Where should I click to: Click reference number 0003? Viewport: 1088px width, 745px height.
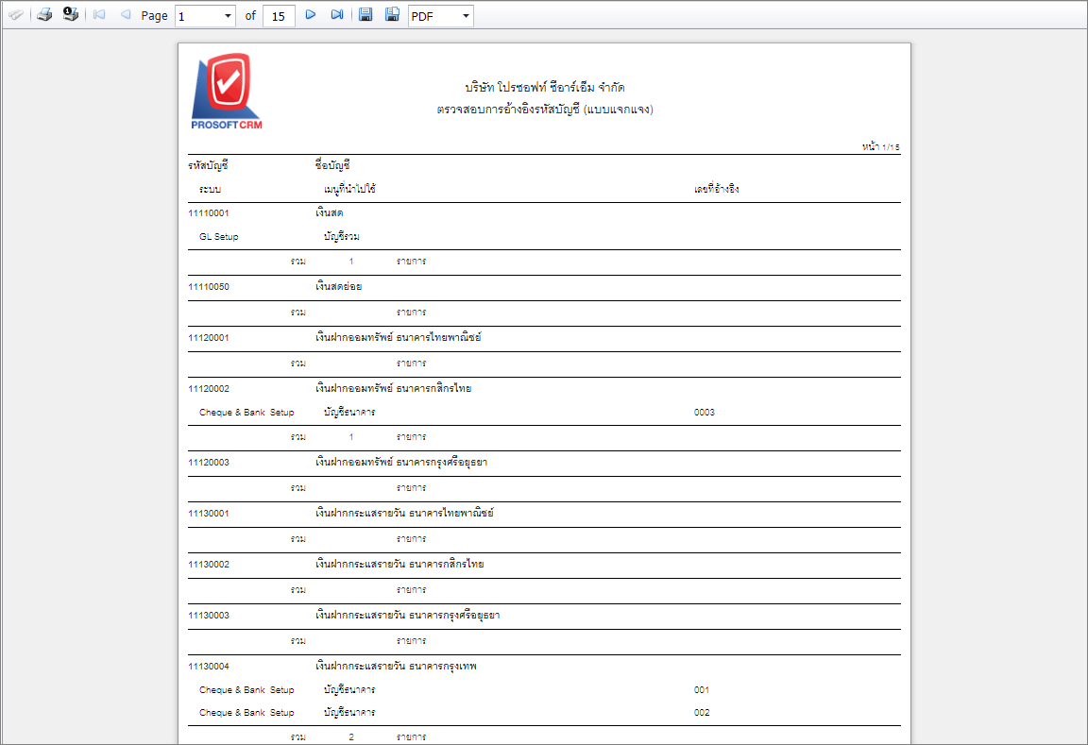point(705,412)
